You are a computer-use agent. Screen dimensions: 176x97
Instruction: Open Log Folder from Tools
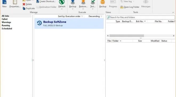pos(130,7)
